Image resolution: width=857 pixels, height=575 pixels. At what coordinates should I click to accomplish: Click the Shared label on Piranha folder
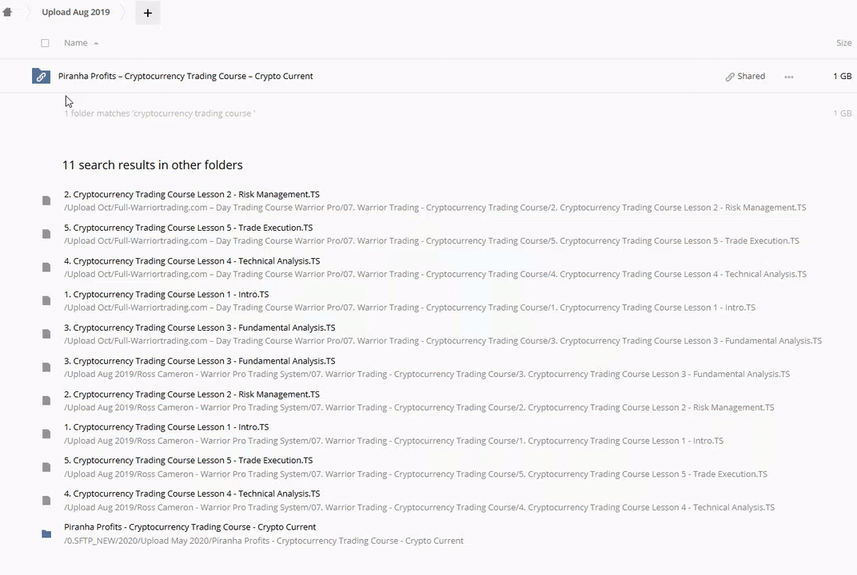[751, 77]
